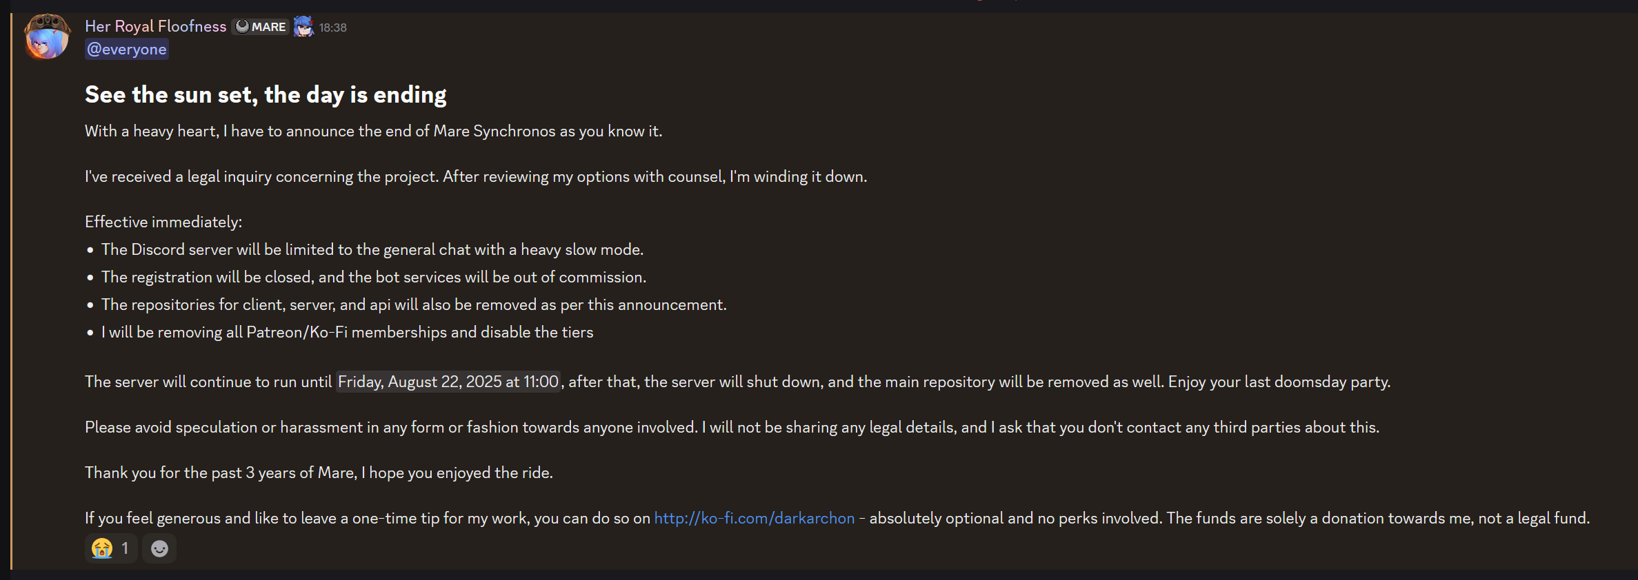The image size is (1638, 580).
Task: Open the add reaction smiley picker
Action: [x=159, y=548]
